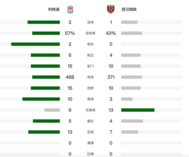The image size is (189, 157).
Task: Click West Ham's gray 进球 bar
Action: coord(129,22)
